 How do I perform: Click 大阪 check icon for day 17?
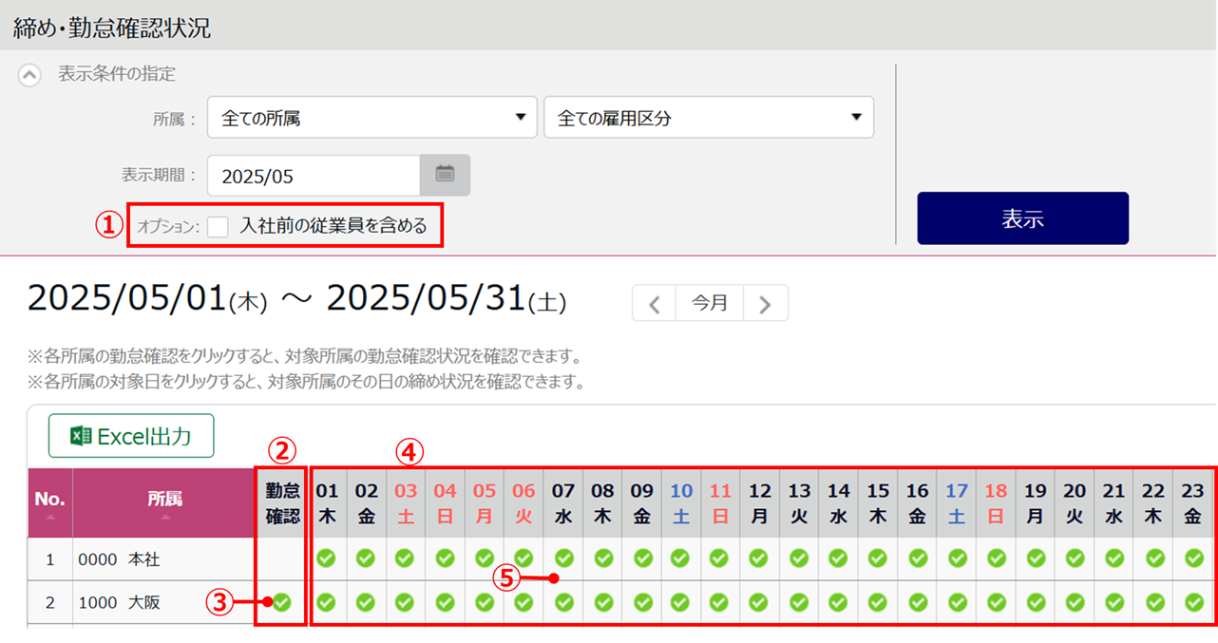pos(957,601)
